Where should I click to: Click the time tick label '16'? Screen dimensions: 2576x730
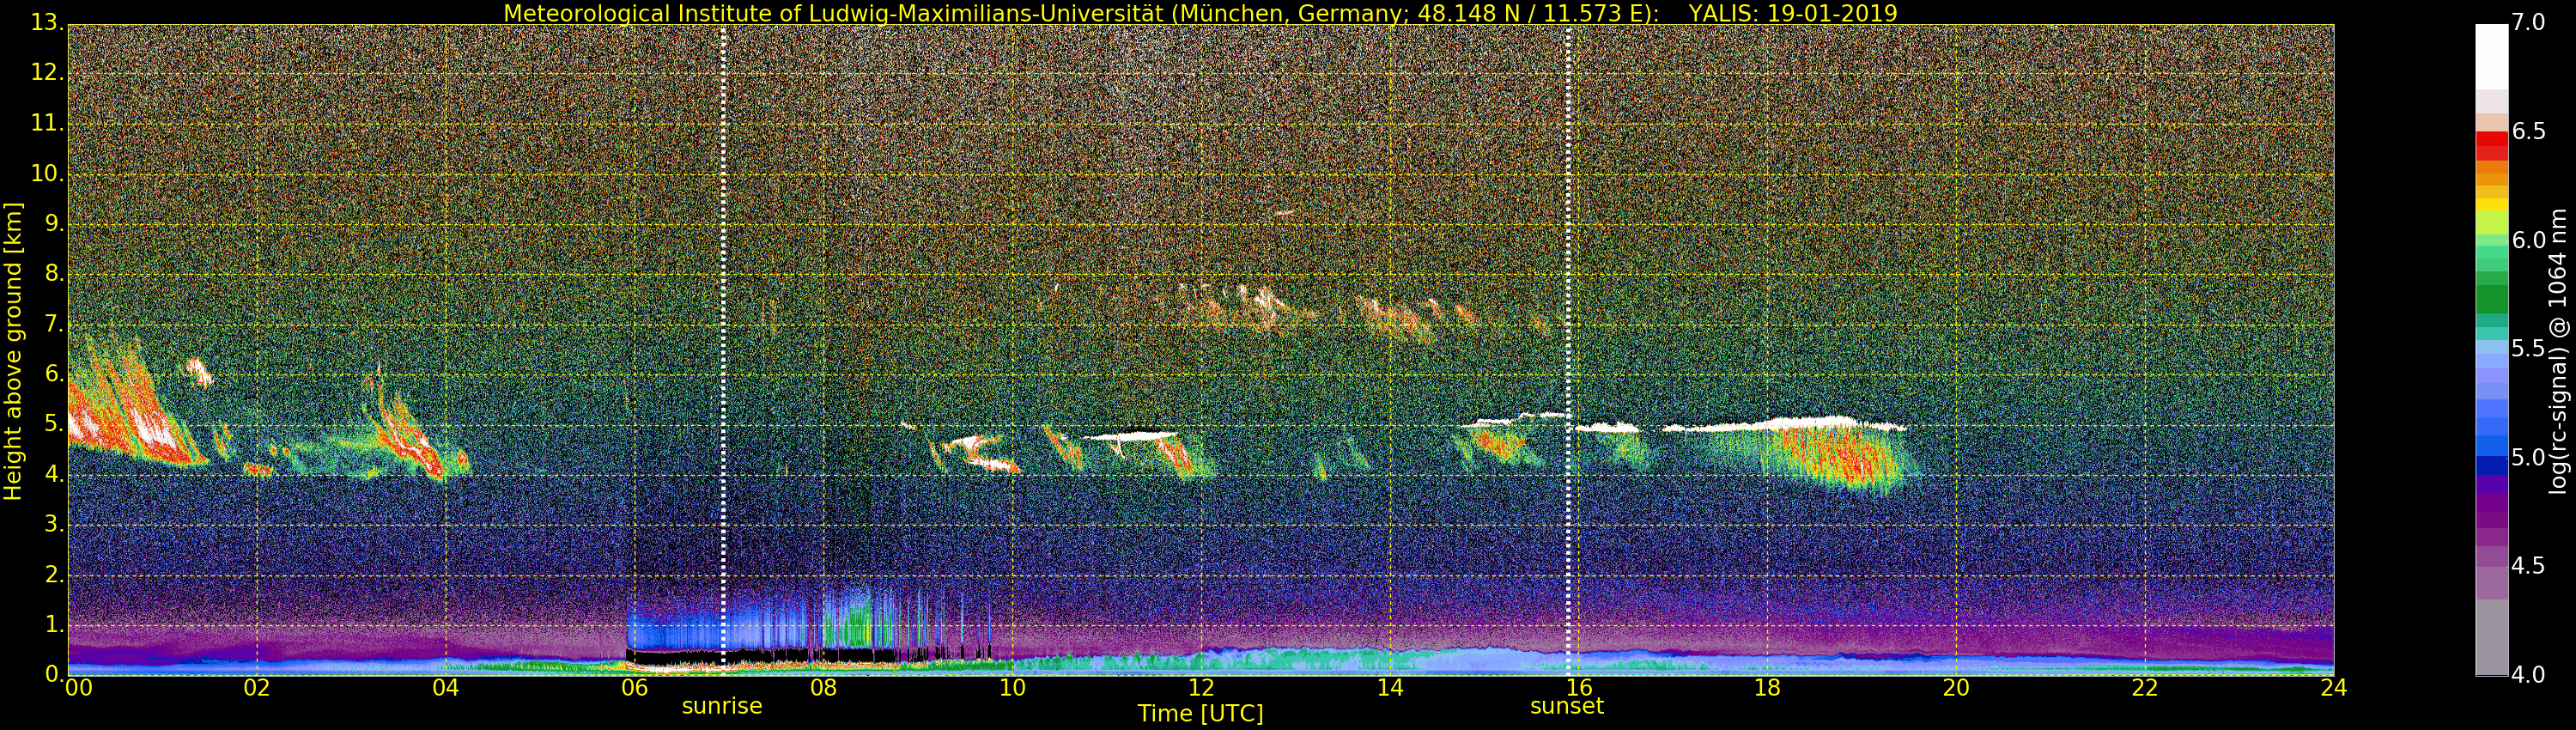pos(1579,687)
